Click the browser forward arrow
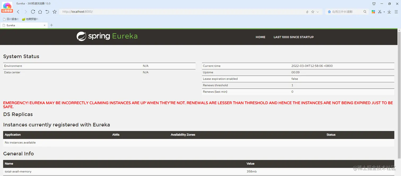The width and height of the screenshot is (401, 176). 26,12
